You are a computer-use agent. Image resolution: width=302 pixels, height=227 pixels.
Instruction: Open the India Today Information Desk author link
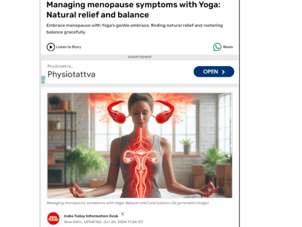coord(91,216)
